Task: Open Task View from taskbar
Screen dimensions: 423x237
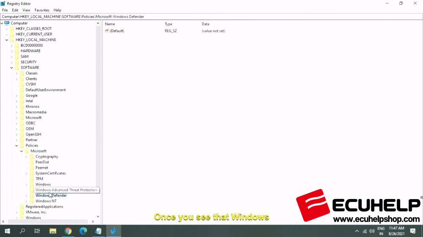Action: tap(37, 231)
